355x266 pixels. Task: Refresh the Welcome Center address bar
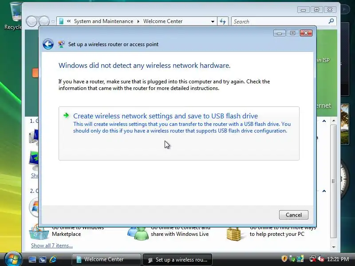(223, 21)
